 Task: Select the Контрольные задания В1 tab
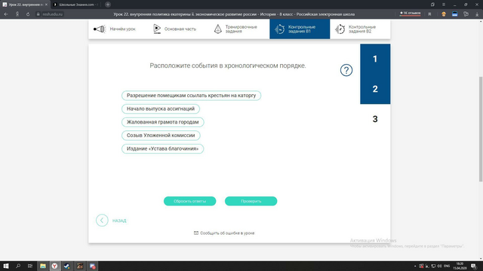[x=300, y=29]
